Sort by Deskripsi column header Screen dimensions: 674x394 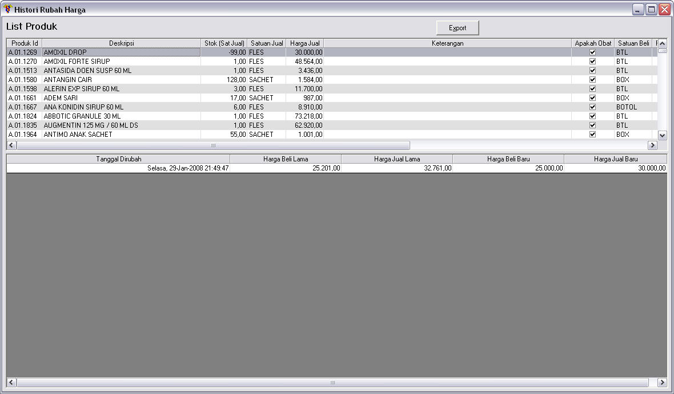(121, 43)
